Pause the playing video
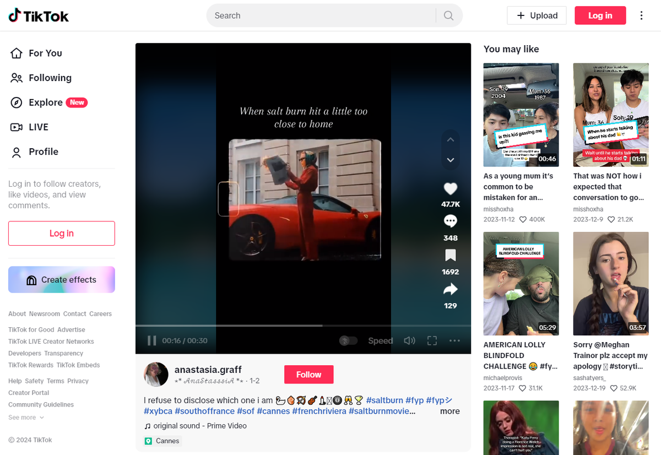661x455 pixels. 151,341
